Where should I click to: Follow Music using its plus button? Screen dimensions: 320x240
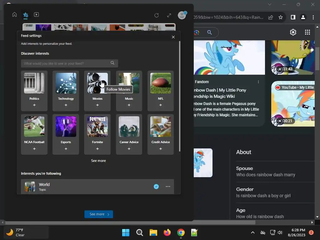[x=129, y=105]
